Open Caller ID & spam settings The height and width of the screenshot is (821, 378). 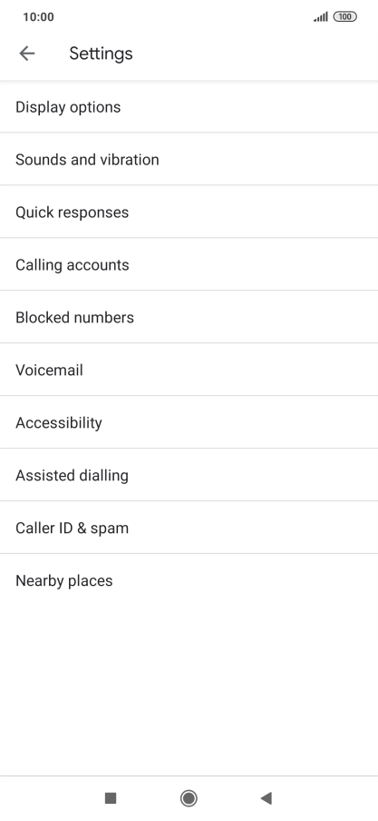pyautogui.click(x=189, y=528)
